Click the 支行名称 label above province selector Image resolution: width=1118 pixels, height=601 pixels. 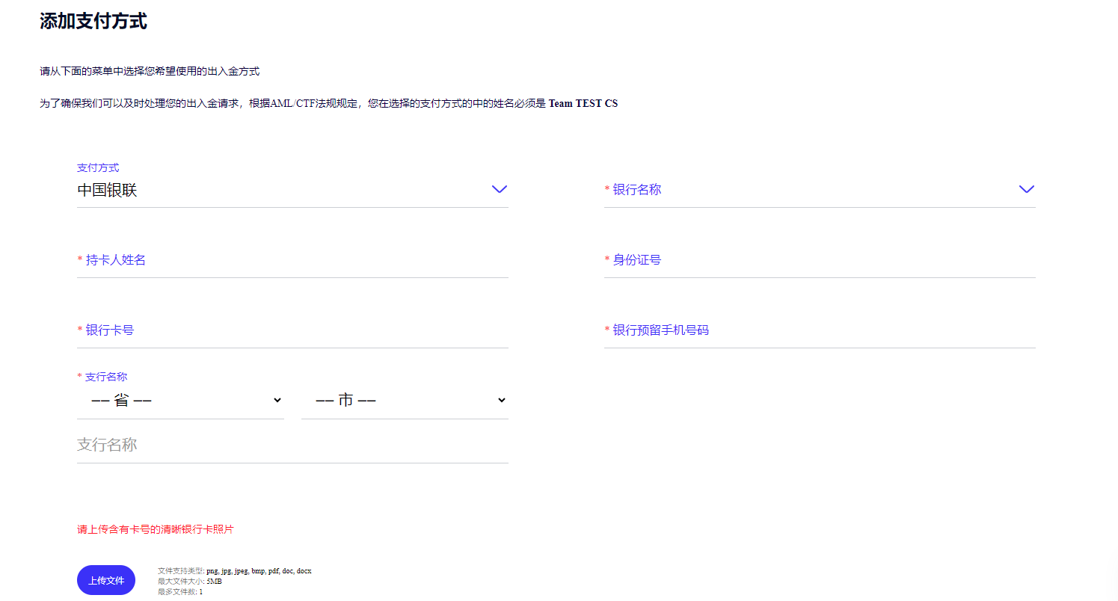point(105,377)
